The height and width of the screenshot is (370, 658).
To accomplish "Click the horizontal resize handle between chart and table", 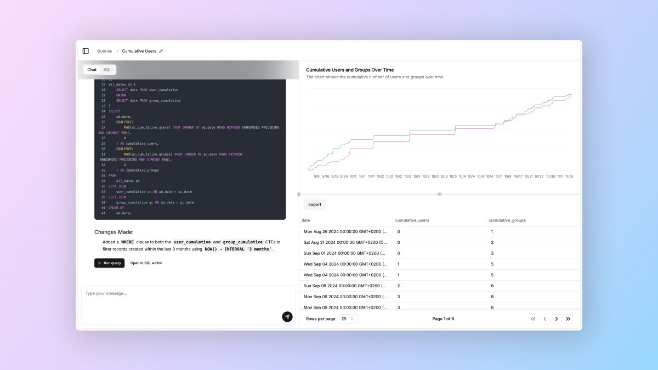I will (439, 194).
